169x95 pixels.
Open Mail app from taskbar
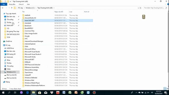pyautogui.click(x=46, y=93)
